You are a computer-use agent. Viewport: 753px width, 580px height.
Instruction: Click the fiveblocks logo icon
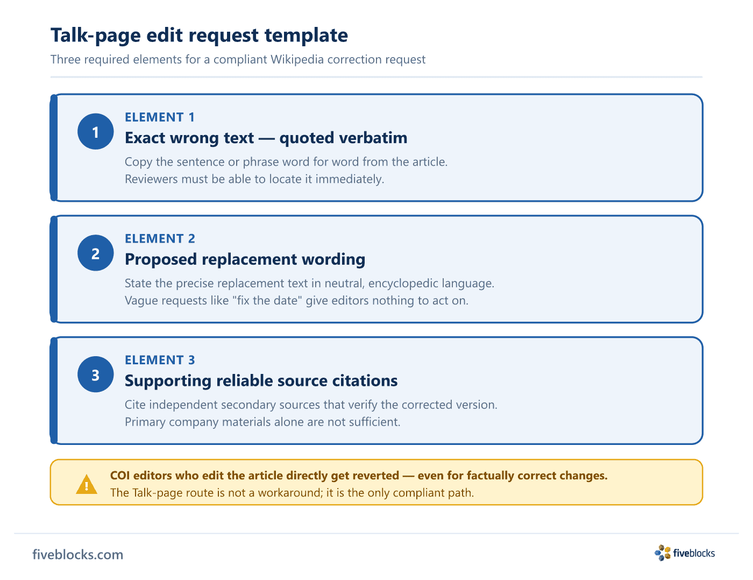coord(663,553)
